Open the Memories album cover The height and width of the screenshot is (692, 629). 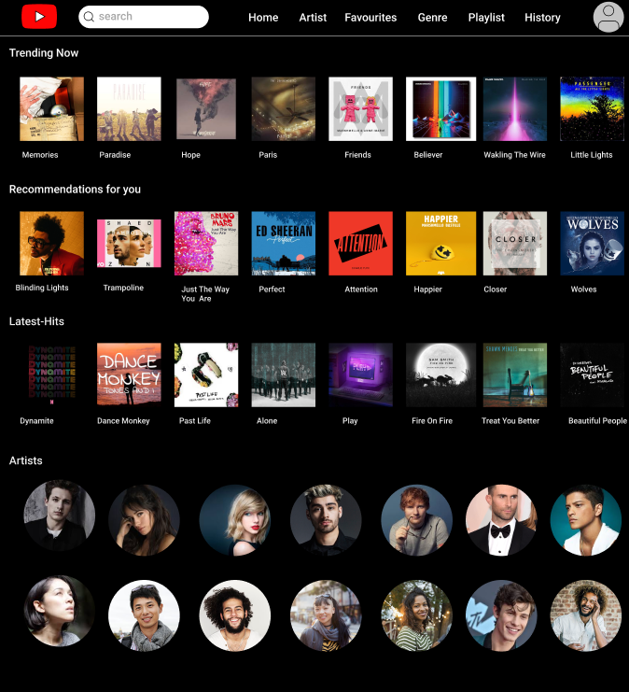click(x=51, y=109)
